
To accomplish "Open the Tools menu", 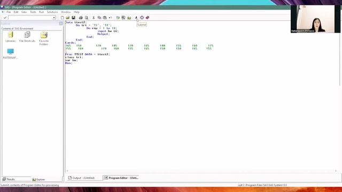I will [x=33, y=12].
